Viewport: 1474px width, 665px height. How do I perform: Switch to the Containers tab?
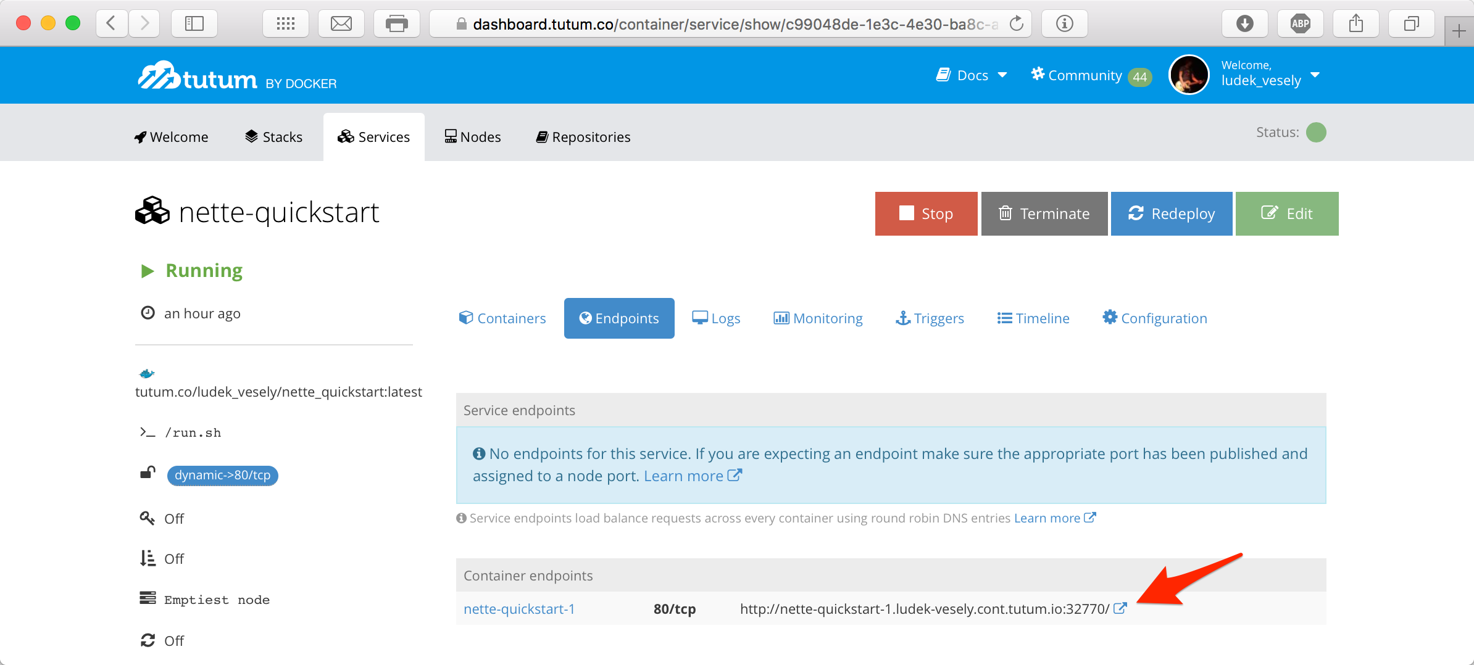tap(502, 318)
